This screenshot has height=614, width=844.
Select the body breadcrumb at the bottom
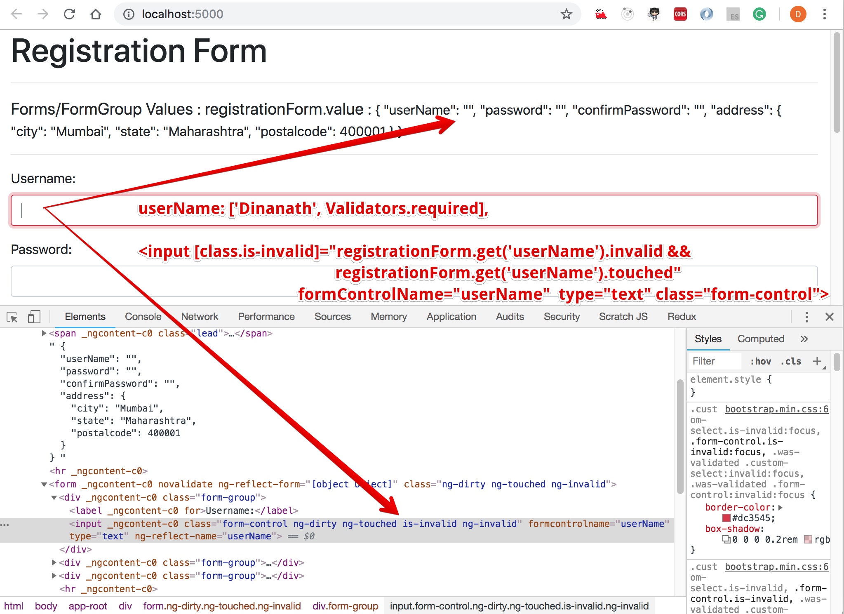[46, 606]
